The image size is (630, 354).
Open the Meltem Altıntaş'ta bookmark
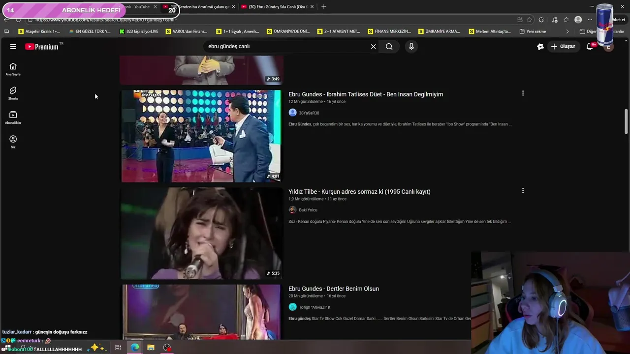490,31
